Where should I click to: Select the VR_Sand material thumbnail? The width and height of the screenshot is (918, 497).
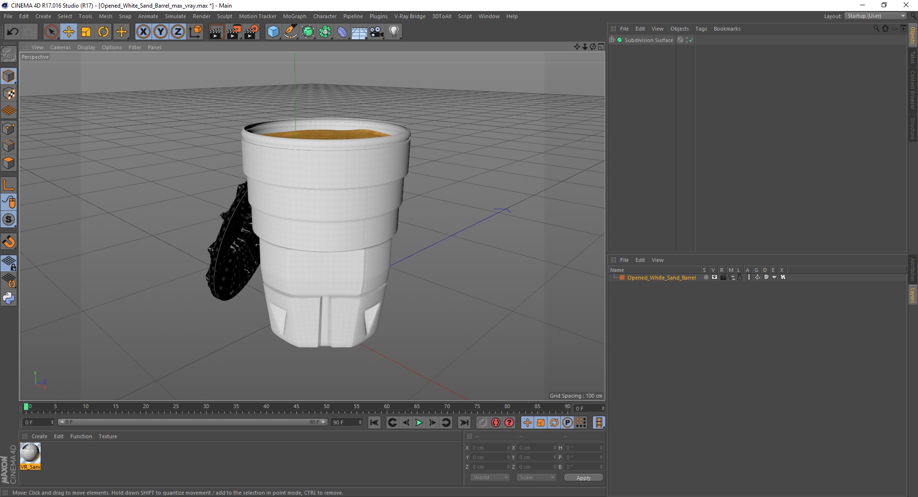tap(30, 456)
